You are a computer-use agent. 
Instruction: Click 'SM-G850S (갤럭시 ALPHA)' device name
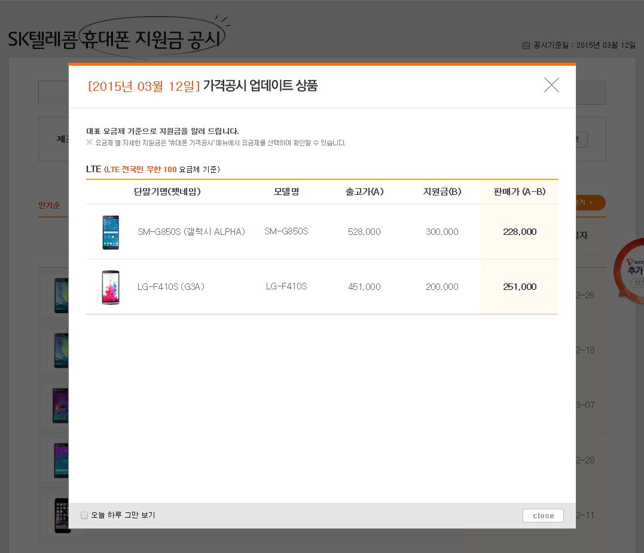191,232
